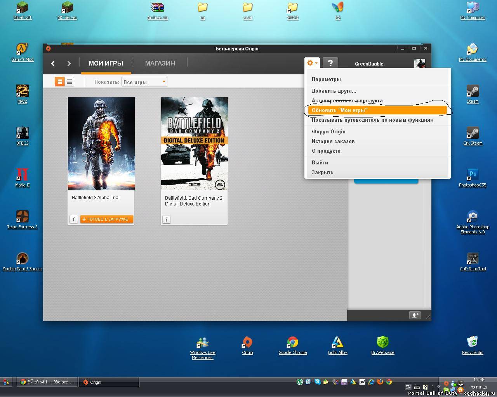
Task: Select Активировать код продукта
Action: point(347,100)
